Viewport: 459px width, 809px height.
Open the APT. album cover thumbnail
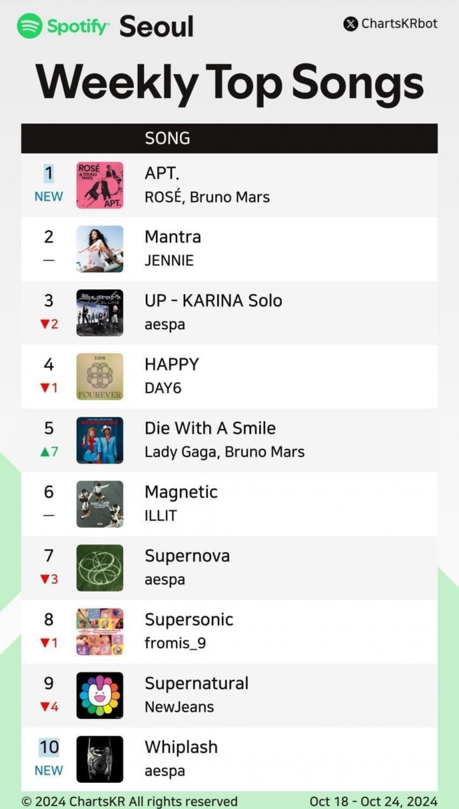[100, 185]
